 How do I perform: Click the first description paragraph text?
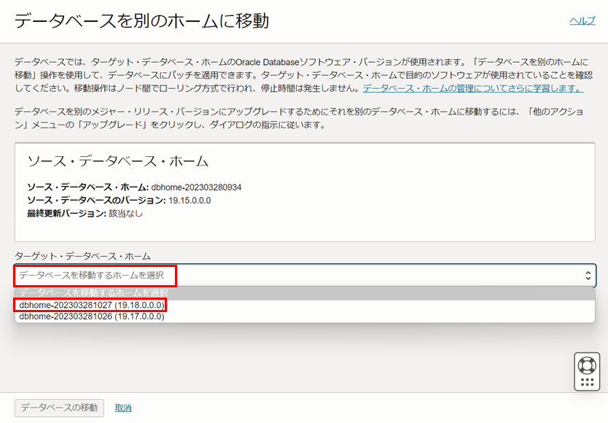click(292, 74)
